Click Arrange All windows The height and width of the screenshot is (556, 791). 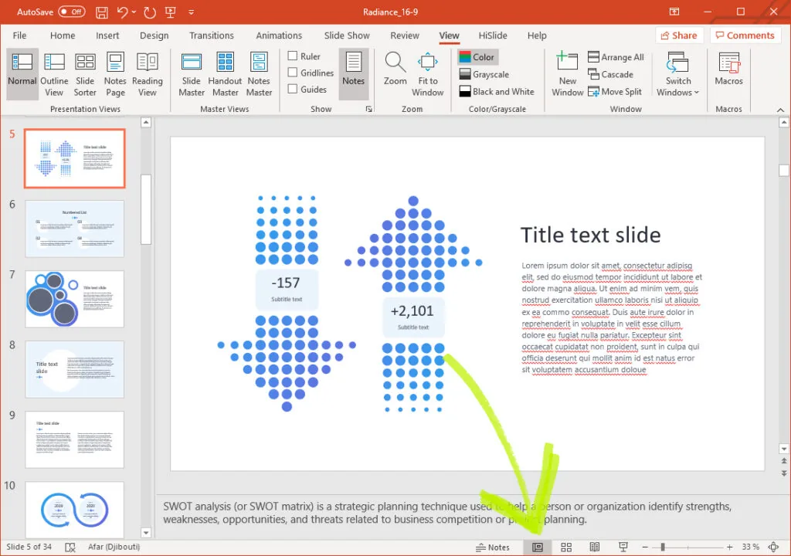click(616, 57)
